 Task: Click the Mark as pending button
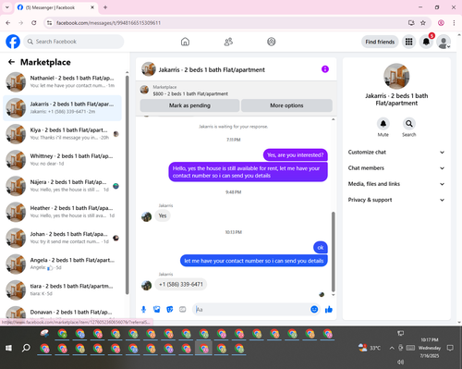coord(189,105)
